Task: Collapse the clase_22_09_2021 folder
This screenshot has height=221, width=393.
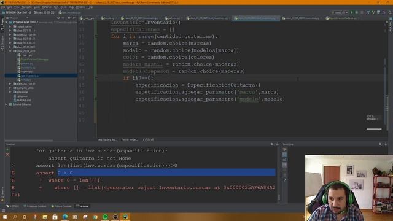Action: 10,51
